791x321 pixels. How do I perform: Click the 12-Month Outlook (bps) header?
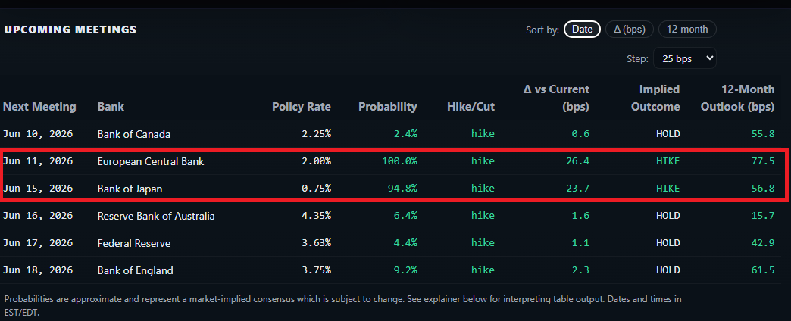[737, 98]
